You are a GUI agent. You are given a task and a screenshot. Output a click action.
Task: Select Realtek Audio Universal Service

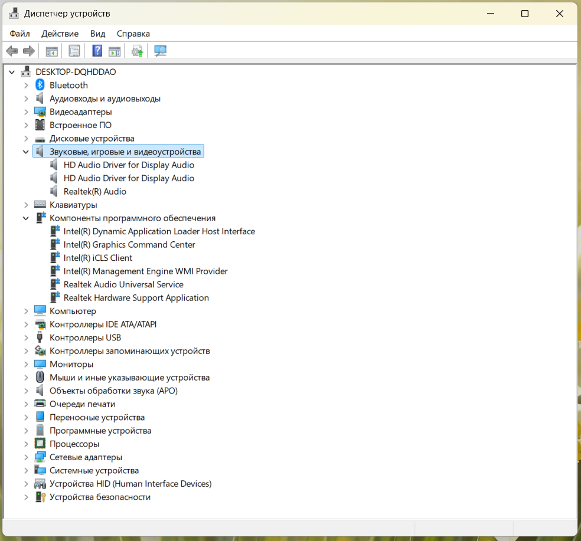(123, 284)
